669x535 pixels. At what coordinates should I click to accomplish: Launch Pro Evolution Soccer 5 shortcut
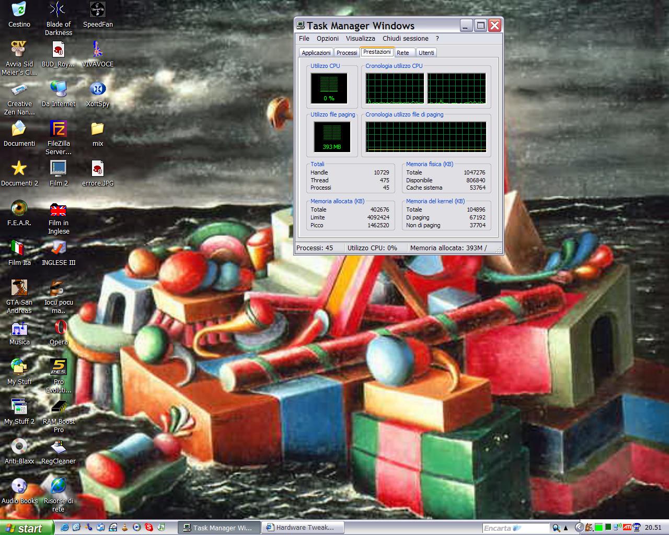pos(58,377)
